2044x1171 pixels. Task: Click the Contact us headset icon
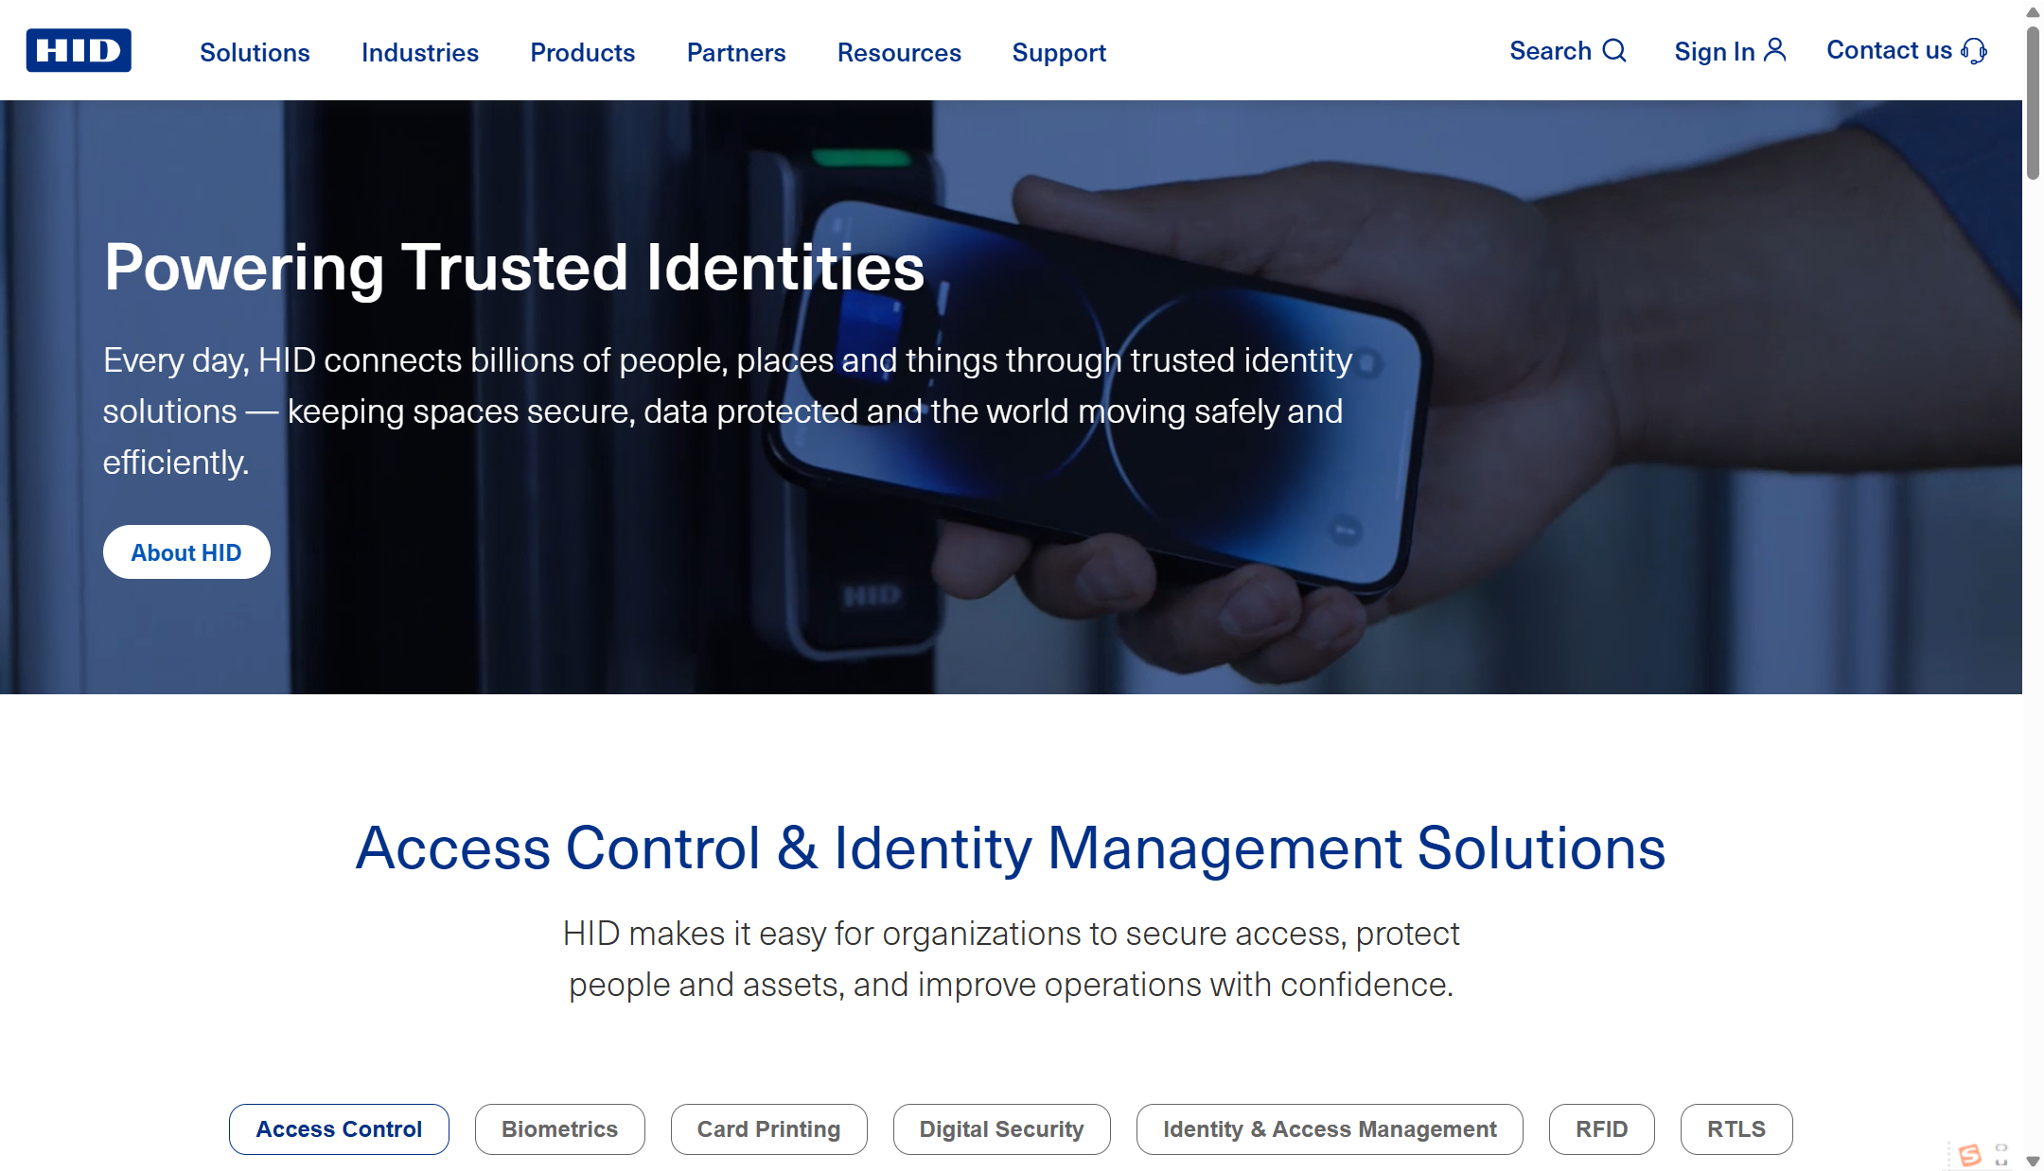click(1974, 50)
